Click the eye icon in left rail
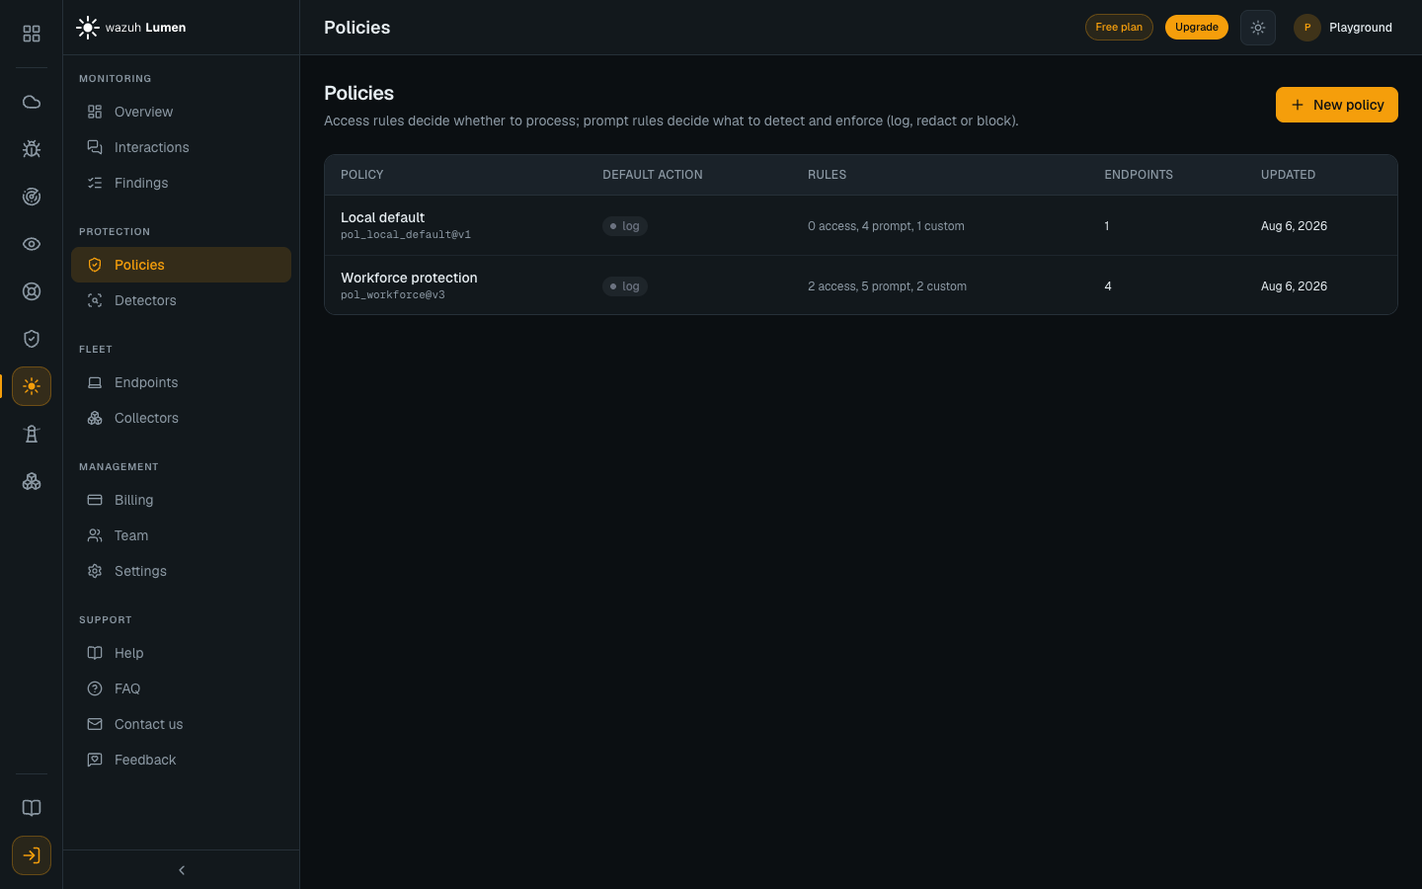The image size is (1422, 889). (x=32, y=244)
